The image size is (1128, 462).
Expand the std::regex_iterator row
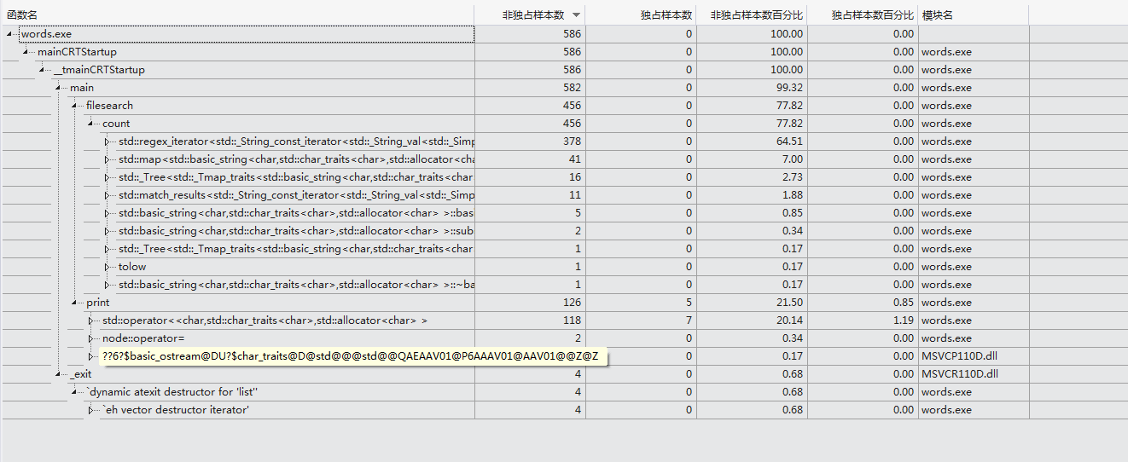coord(108,141)
